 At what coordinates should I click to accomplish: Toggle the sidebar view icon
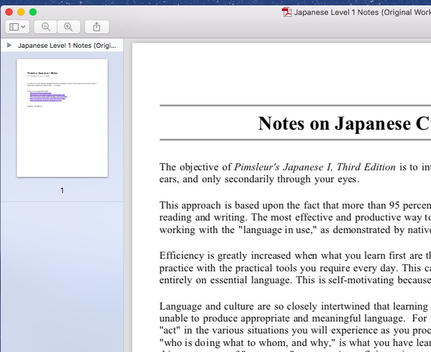(14, 27)
